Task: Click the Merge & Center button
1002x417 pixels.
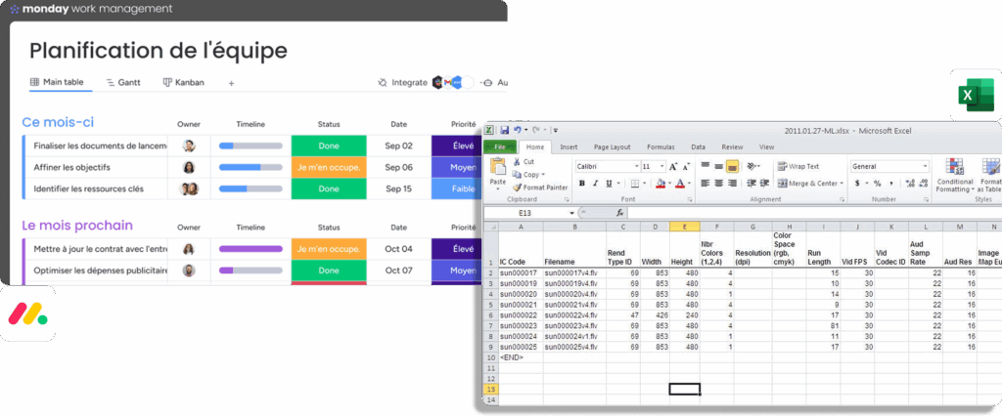Action: (x=807, y=184)
